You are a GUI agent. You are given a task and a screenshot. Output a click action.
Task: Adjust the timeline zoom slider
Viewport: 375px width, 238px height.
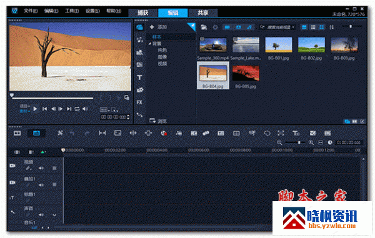pos(295,142)
